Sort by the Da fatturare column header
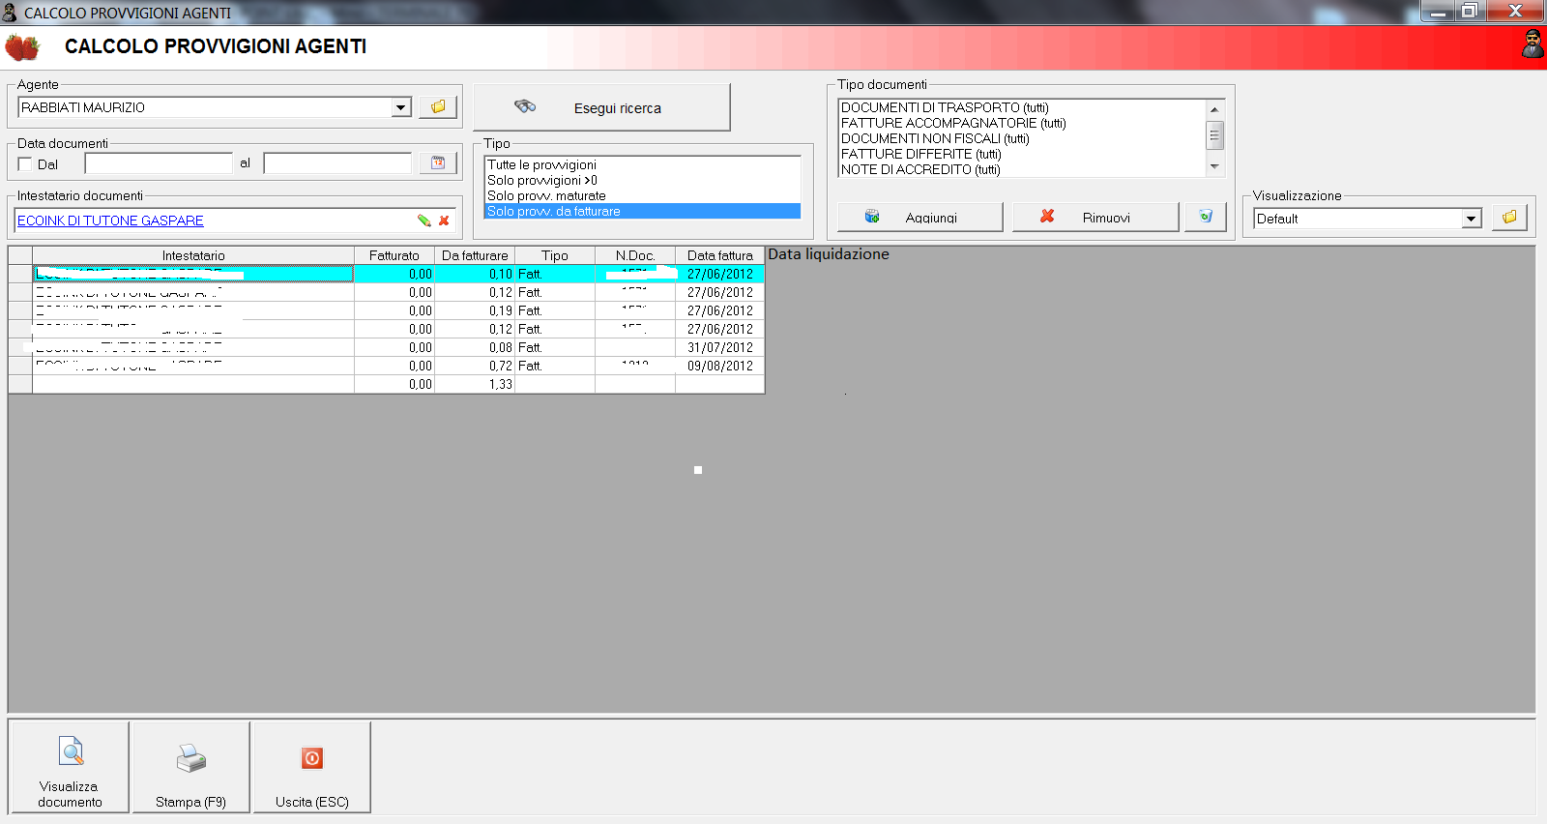 click(x=475, y=255)
